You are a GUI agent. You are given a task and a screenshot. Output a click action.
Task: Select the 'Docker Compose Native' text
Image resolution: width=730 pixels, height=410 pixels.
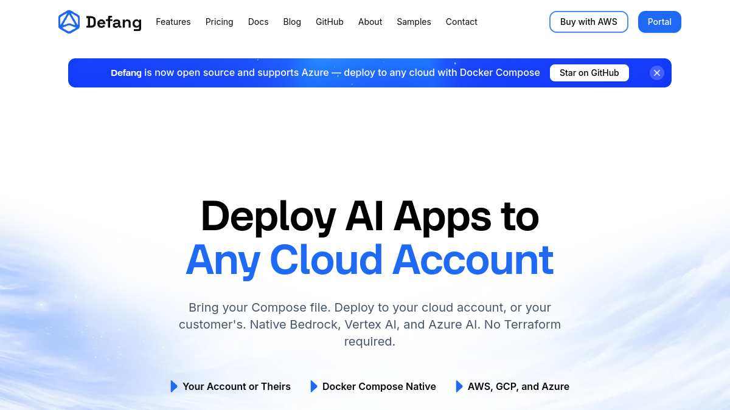379,386
